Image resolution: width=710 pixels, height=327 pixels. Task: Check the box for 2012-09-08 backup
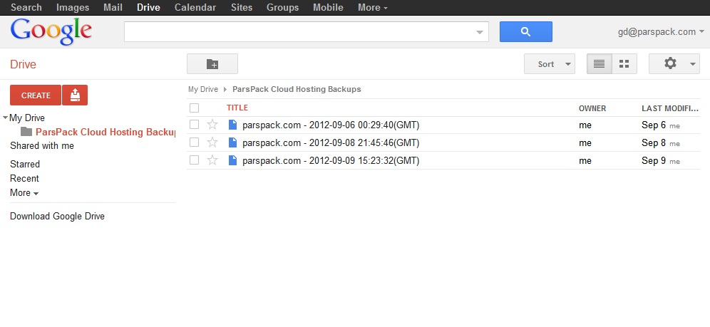[195, 142]
